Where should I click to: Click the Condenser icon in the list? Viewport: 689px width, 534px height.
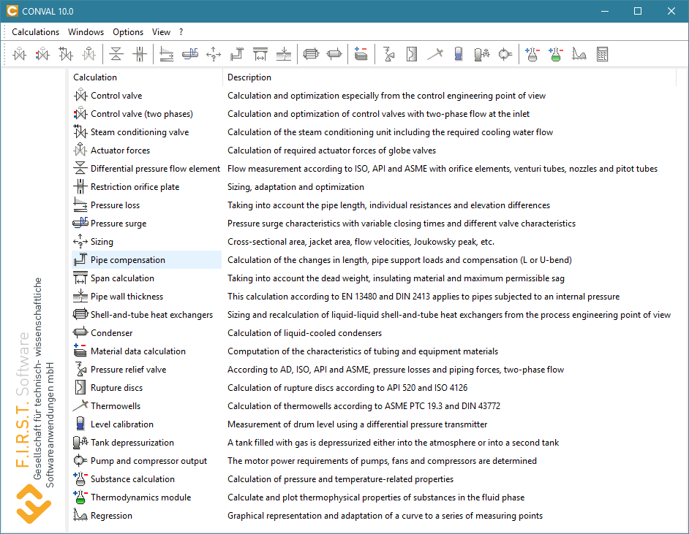click(80, 333)
